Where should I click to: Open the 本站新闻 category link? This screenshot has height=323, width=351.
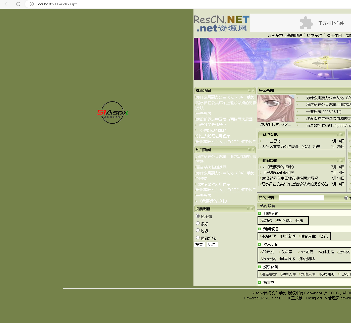coord(269,236)
